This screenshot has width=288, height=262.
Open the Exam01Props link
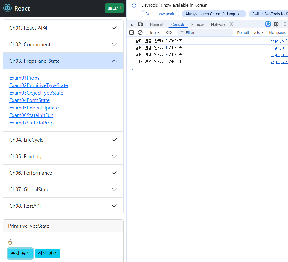24,78
